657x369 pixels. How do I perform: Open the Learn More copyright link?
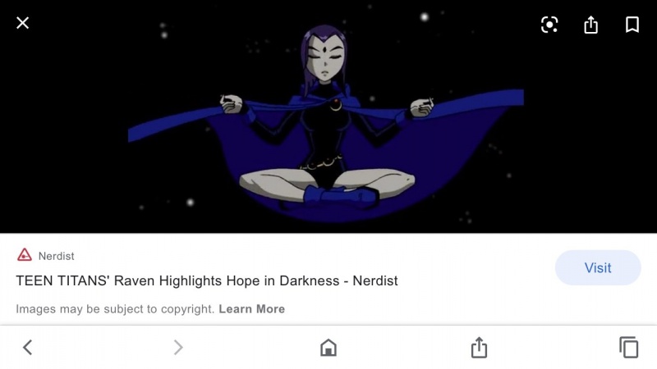pyautogui.click(x=252, y=309)
